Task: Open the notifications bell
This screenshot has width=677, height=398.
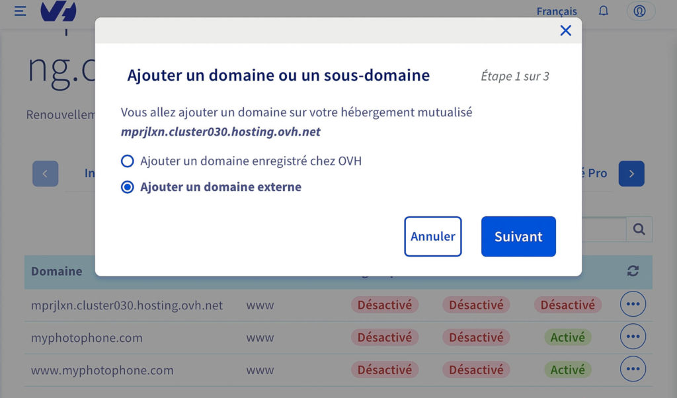Action: [603, 11]
